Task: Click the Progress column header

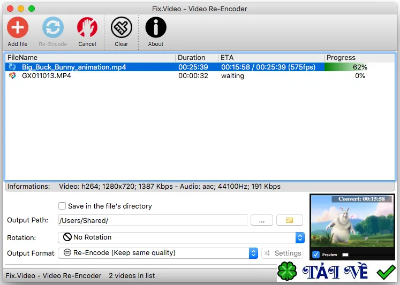Action: (359, 58)
